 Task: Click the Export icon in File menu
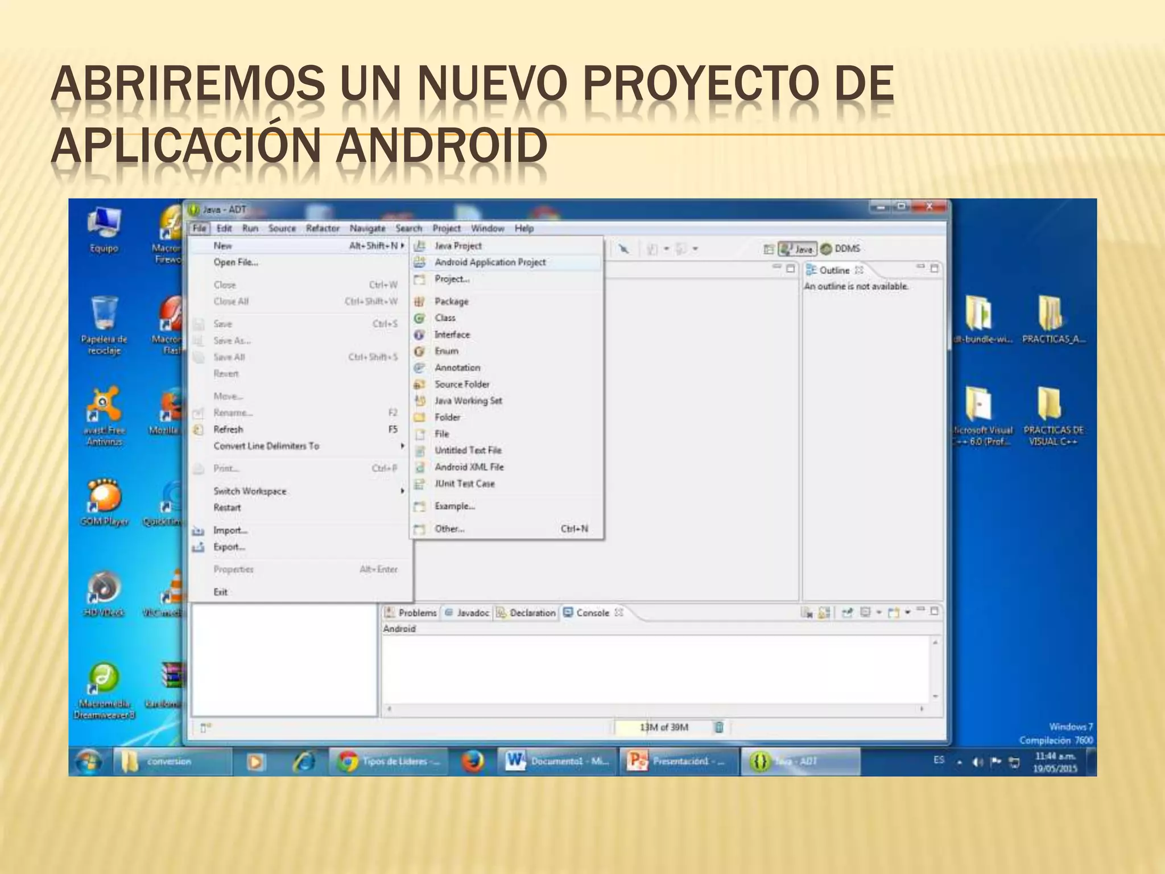click(198, 547)
